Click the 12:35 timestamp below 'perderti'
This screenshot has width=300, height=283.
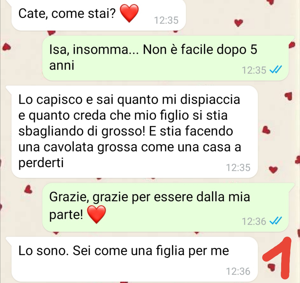click(238, 168)
